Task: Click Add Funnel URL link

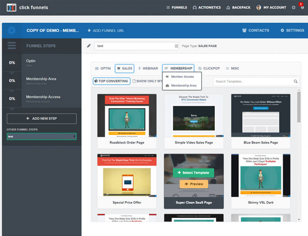Action: pyautogui.click(x=106, y=30)
